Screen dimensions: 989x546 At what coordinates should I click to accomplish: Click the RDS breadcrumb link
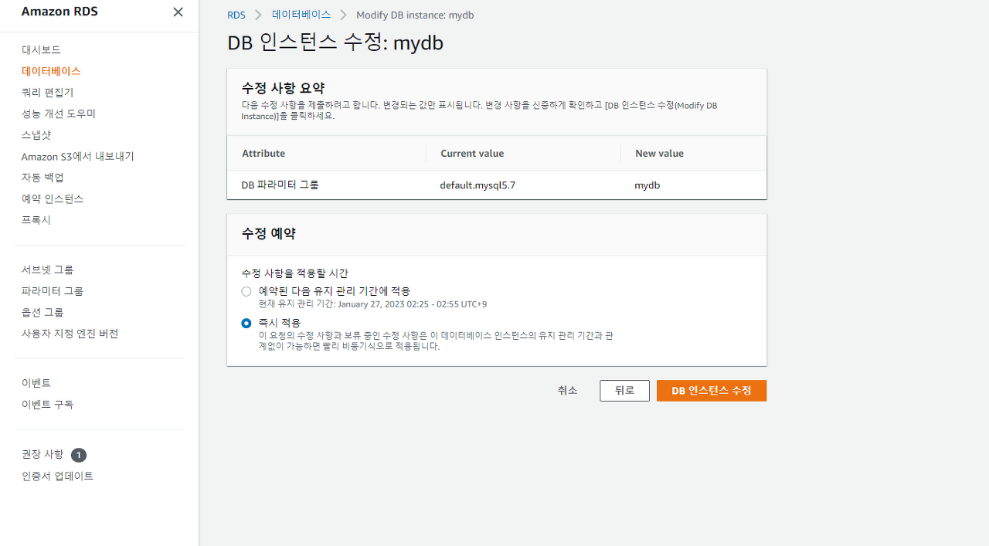(236, 15)
